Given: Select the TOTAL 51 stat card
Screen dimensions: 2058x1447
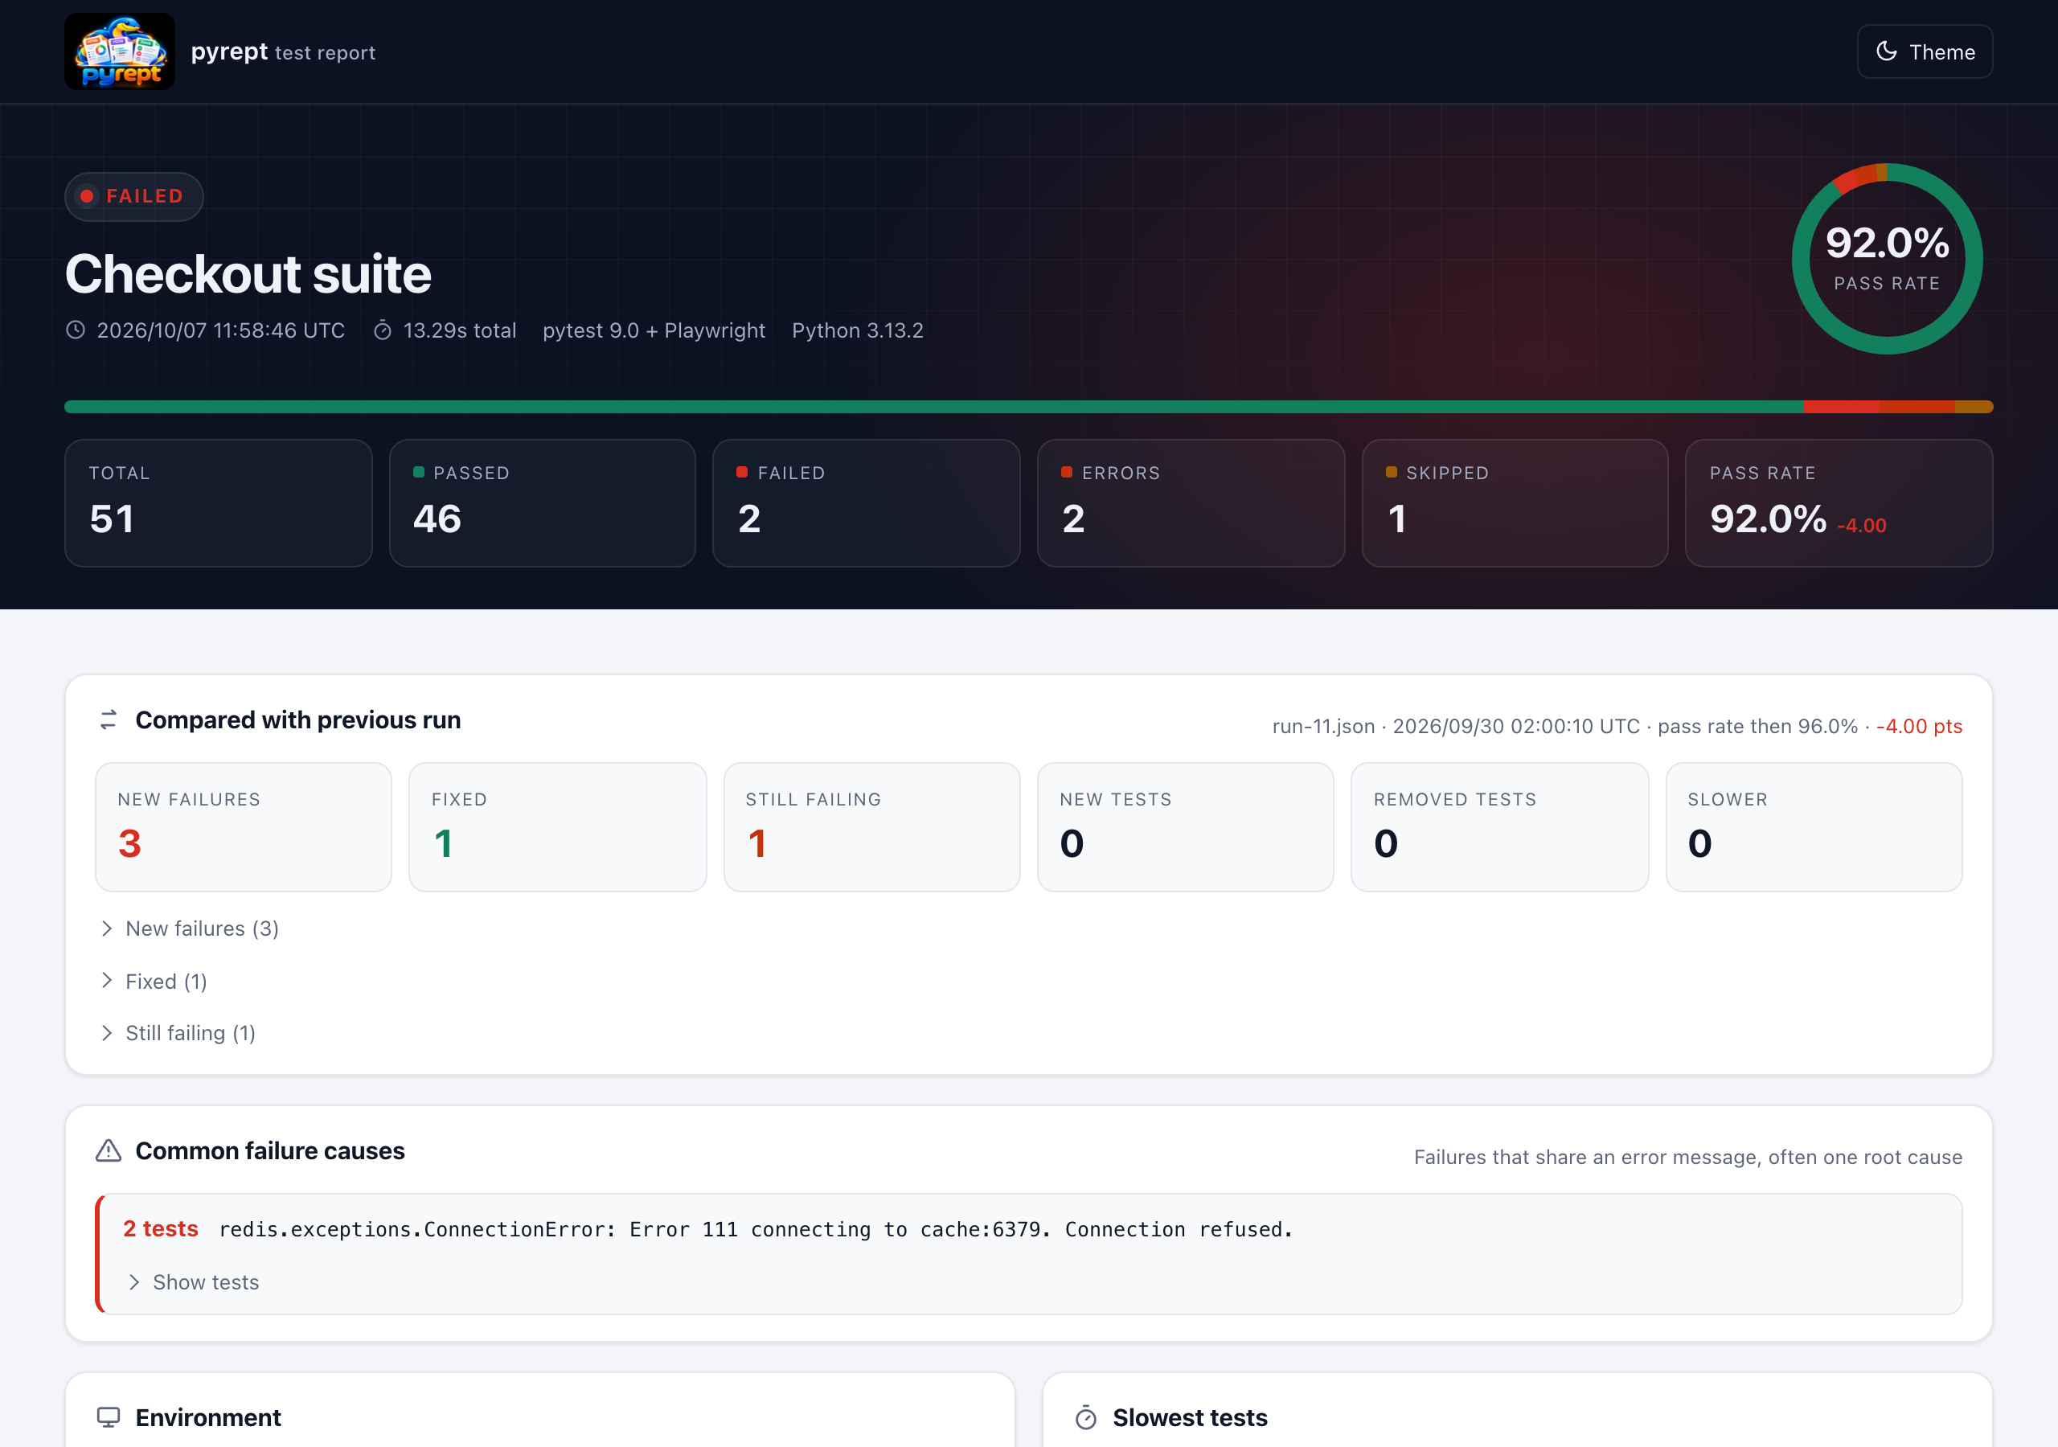Looking at the screenshot, I should pyautogui.click(x=218, y=503).
